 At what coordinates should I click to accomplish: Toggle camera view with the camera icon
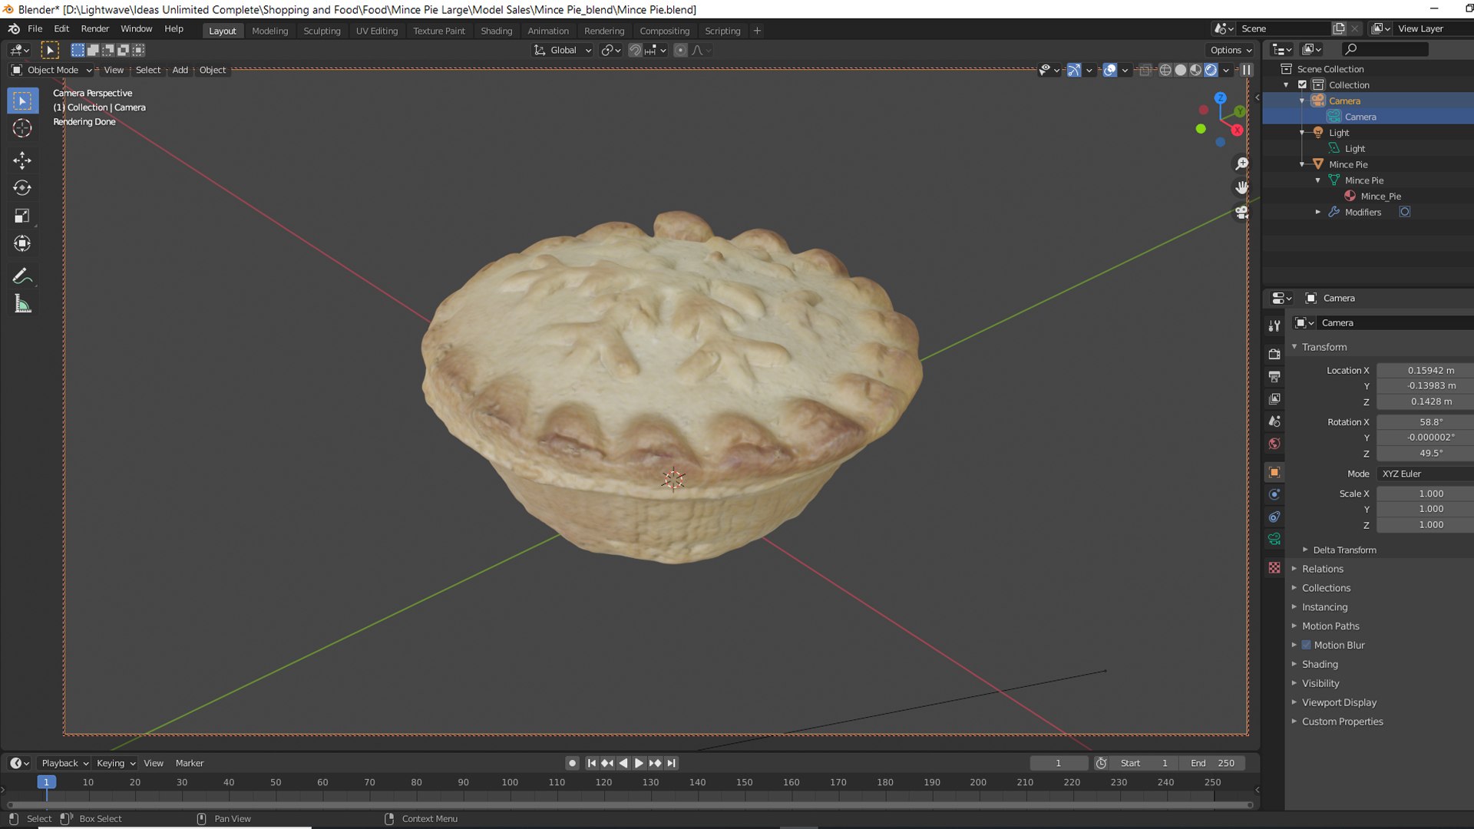click(x=1241, y=212)
